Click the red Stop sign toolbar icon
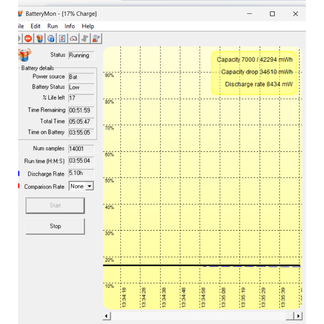The width and height of the screenshot is (324, 324). (x=28, y=39)
